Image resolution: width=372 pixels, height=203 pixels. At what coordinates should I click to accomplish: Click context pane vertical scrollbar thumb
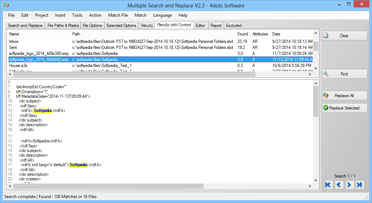coord(316,101)
